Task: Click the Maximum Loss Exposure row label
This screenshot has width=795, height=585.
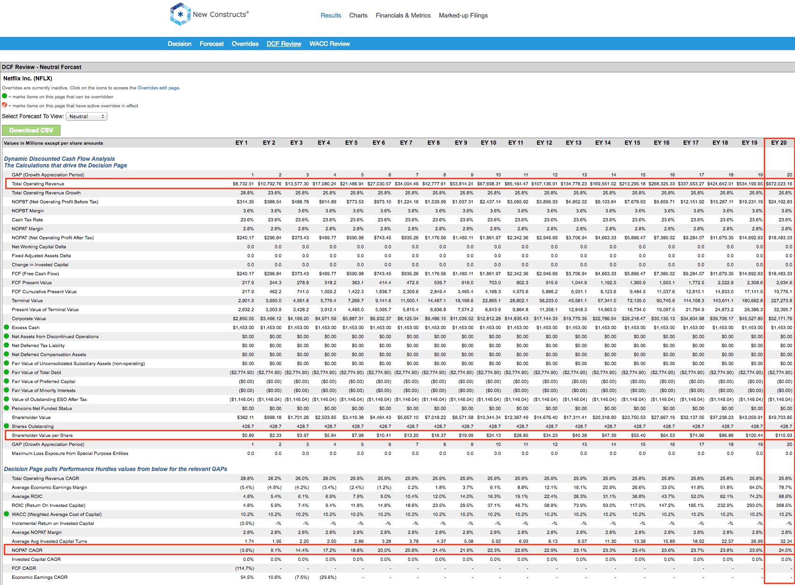Action: 70,454
